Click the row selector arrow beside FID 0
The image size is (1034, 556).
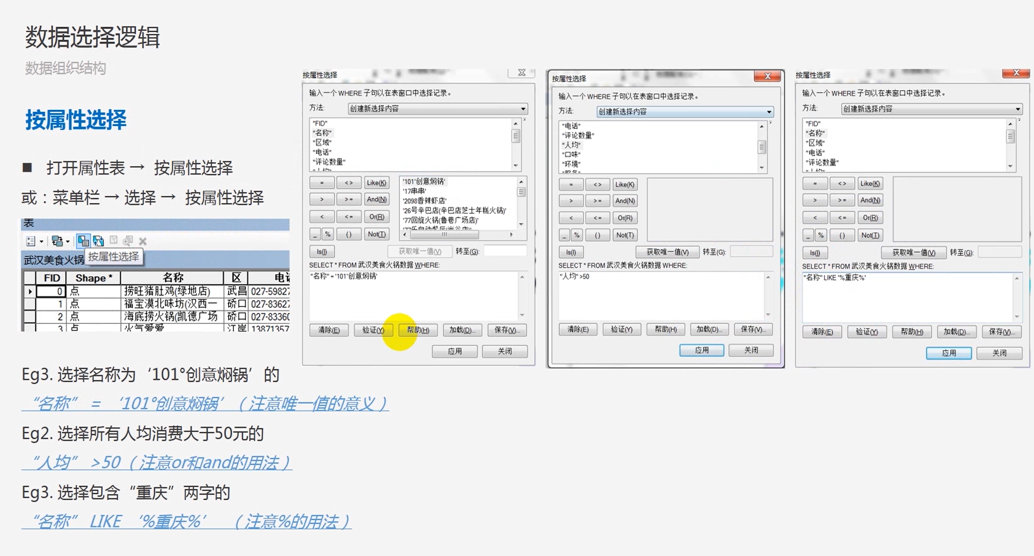tap(30, 291)
